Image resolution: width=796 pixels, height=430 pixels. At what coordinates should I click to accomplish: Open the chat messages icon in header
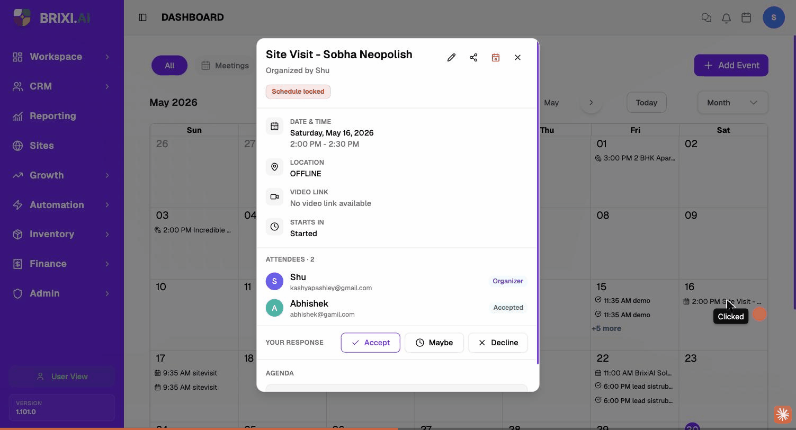coord(706,17)
